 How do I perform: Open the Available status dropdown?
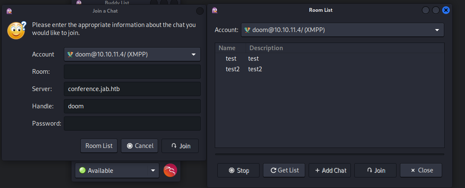tap(153, 171)
